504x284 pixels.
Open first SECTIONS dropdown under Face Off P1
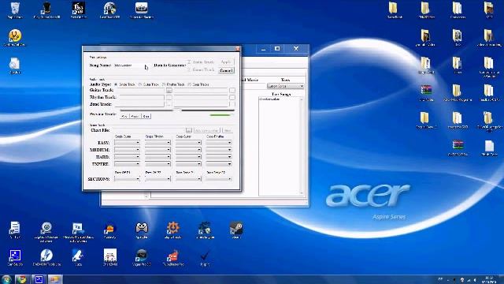(128, 179)
